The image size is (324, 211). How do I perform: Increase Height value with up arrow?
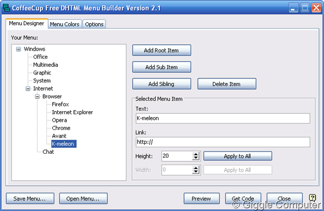point(195,154)
